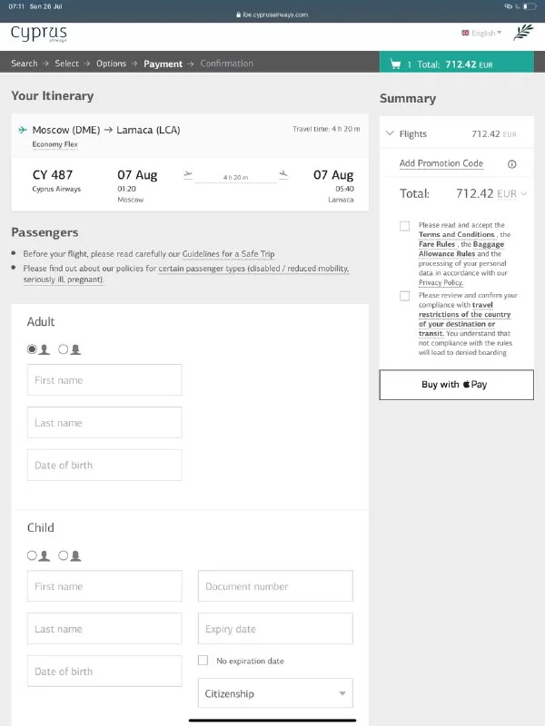This screenshot has width=545, height=726.
Task: Tick the No expiration date checkbox
Action: [x=203, y=661]
